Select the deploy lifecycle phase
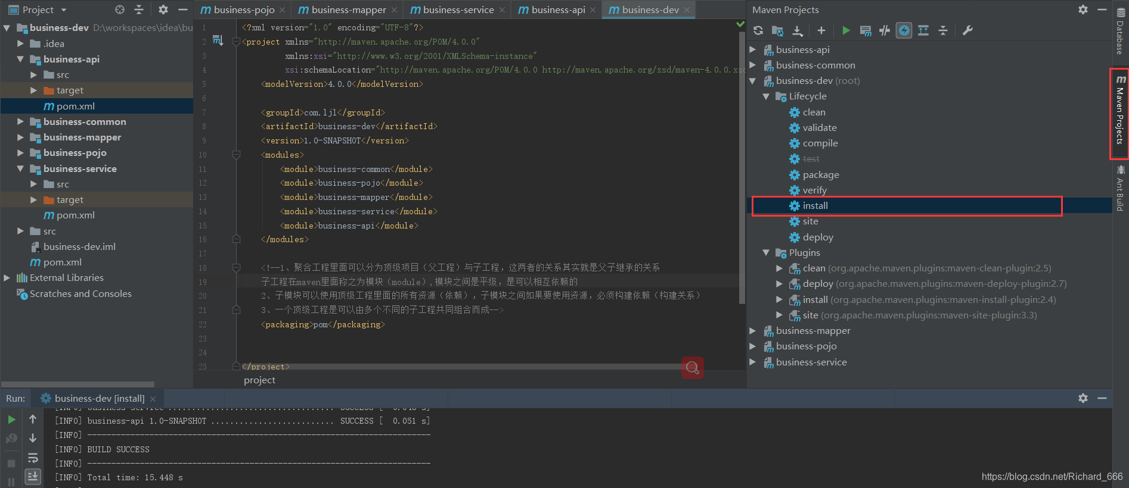 click(817, 237)
